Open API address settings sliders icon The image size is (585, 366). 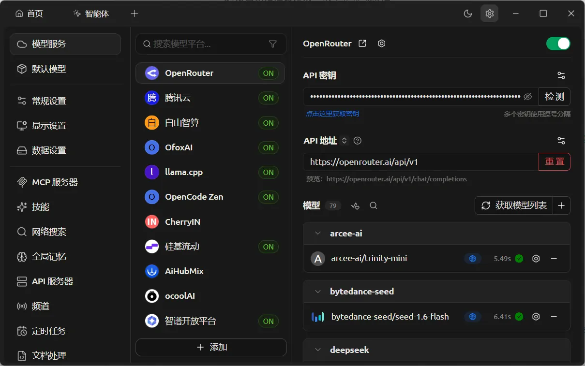point(561,141)
